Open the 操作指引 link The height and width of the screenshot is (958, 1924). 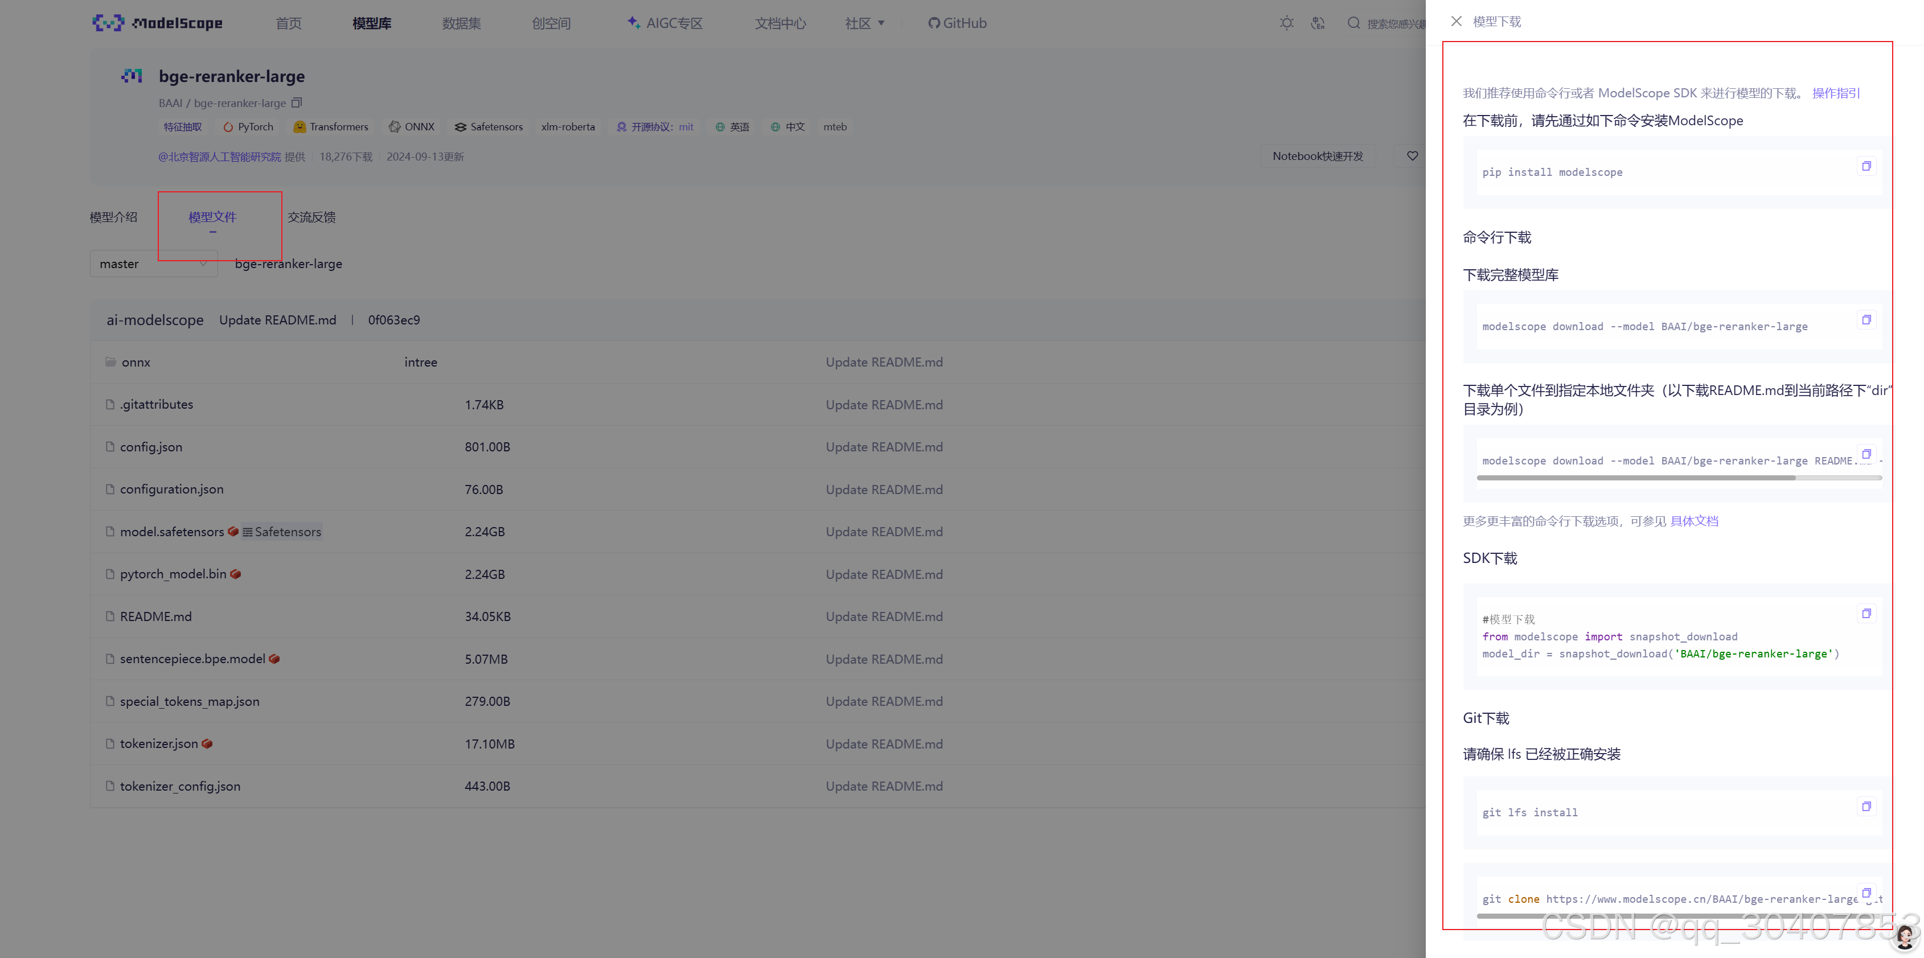click(x=1835, y=93)
